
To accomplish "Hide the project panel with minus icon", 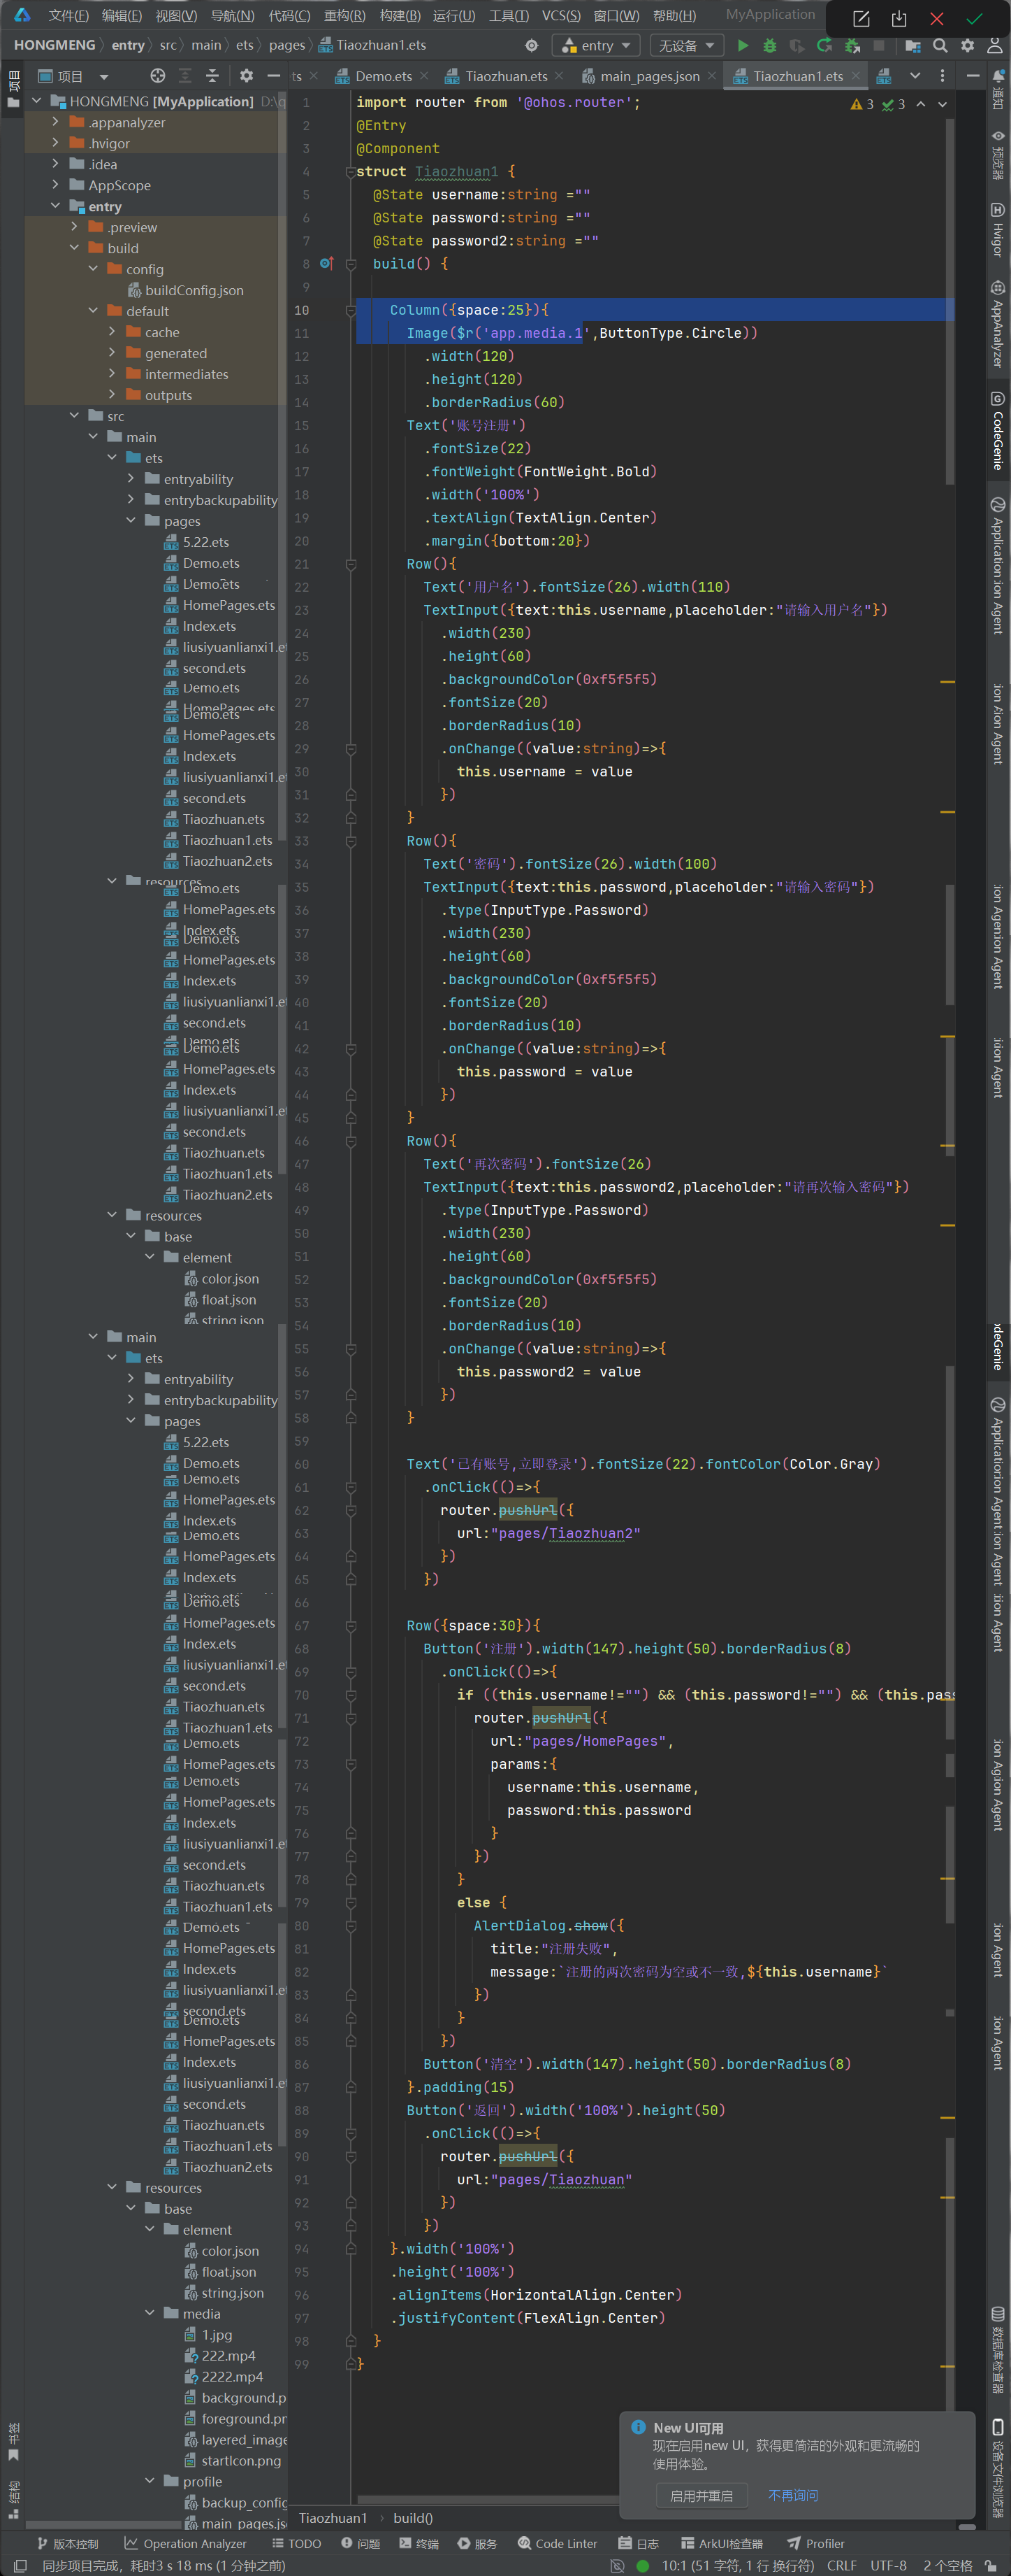I will 274,76.
